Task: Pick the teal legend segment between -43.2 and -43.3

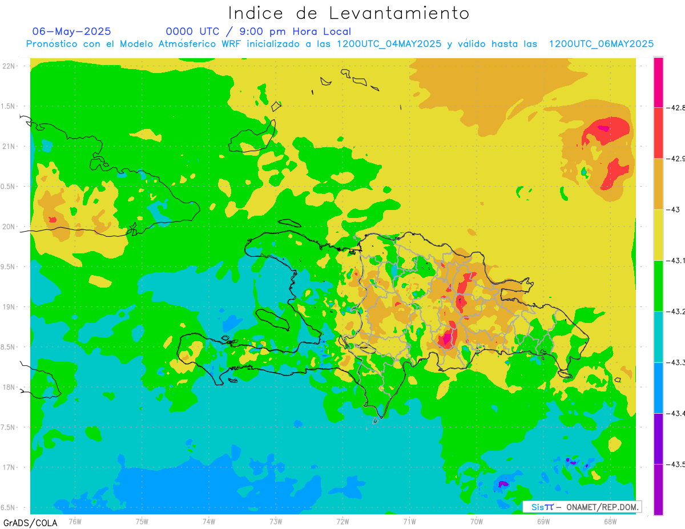Action: (x=658, y=337)
